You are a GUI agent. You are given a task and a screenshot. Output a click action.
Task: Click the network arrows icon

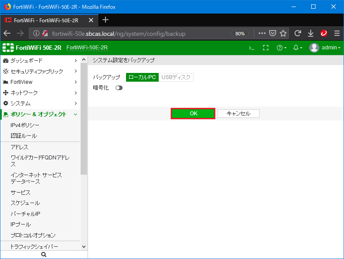click(x=6, y=93)
